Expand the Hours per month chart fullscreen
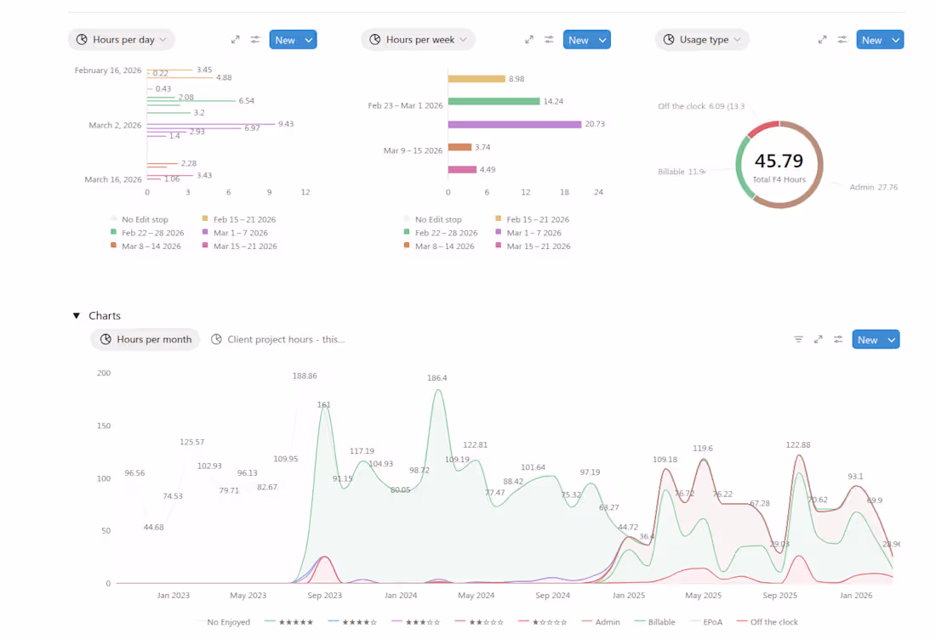Screen dimensions: 936x639 pyautogui.click(x=819, y=339)
